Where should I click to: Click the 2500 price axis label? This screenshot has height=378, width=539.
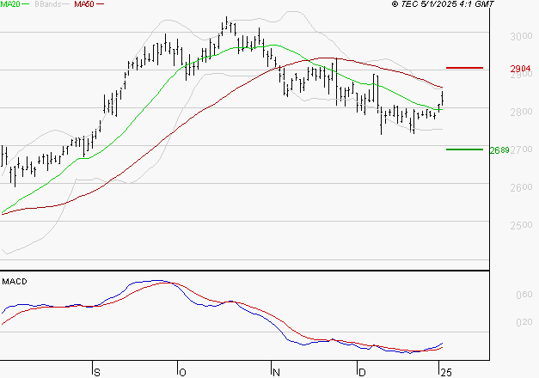coord(521,225)
